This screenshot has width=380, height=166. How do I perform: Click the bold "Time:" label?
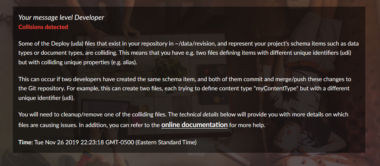(26, 142)
